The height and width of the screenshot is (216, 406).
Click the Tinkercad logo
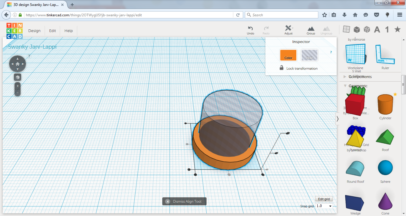[15, 31]
